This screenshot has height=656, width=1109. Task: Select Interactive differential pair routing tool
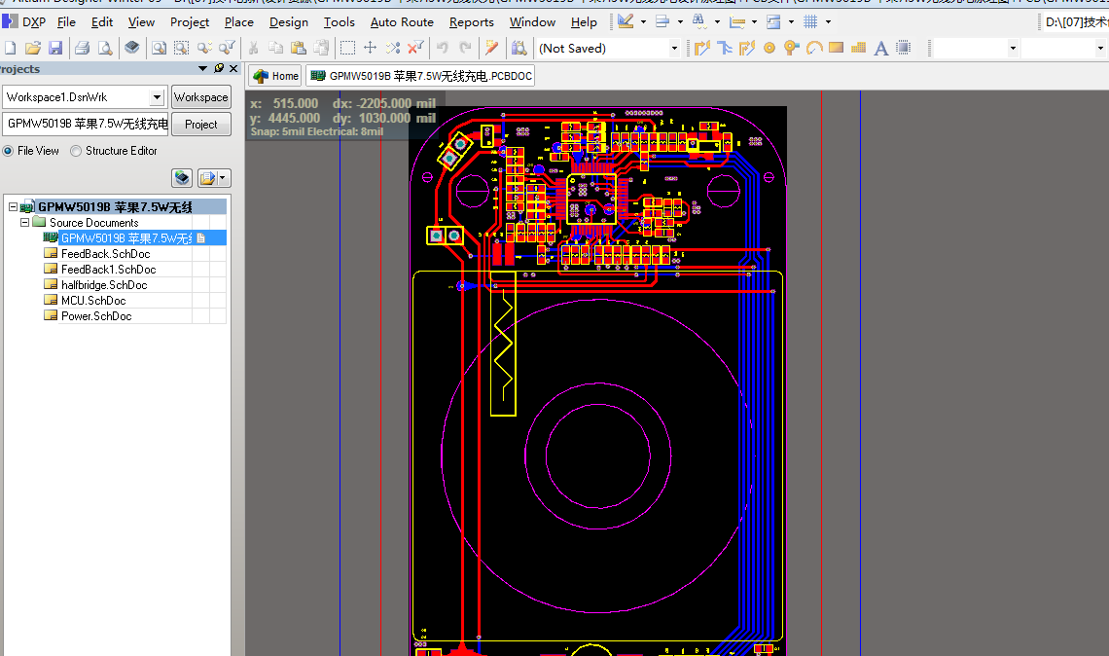(x=724, y=48)
